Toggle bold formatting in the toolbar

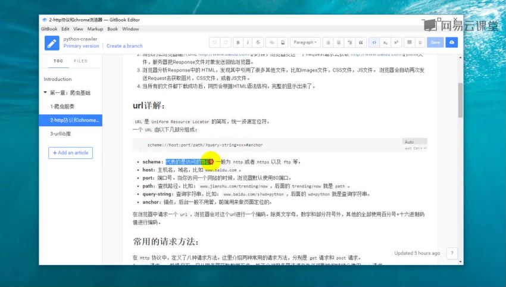(238, 42)
